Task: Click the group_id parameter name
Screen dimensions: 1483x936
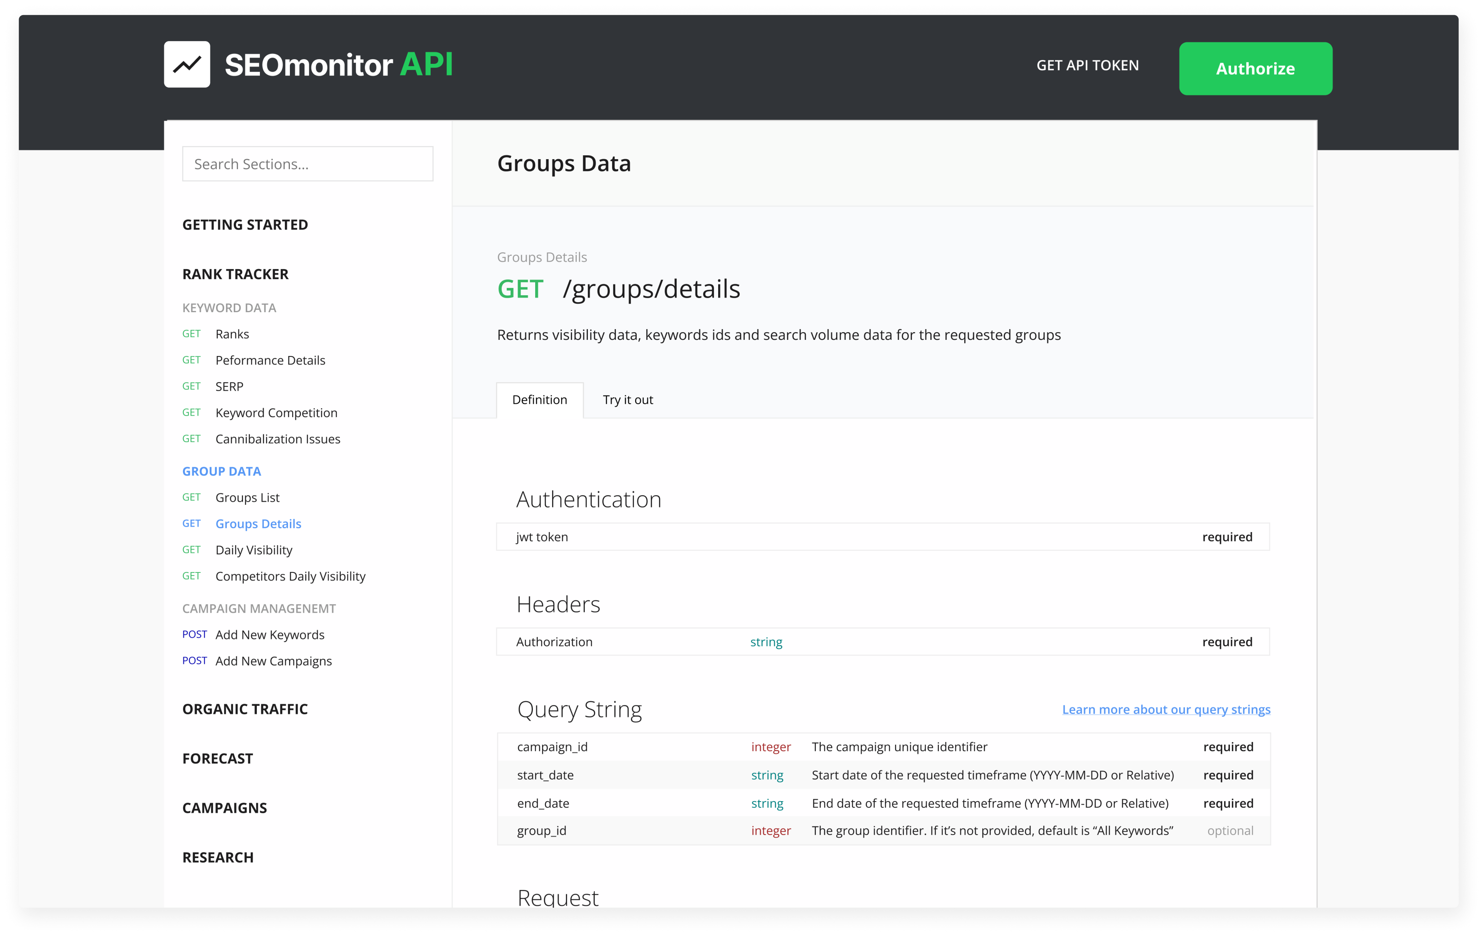Action: click(541, 831)
